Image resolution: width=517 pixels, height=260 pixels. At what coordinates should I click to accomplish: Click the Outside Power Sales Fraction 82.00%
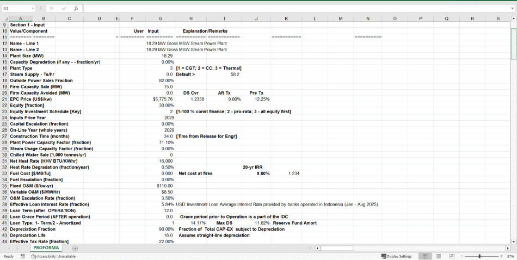(160, 81)
